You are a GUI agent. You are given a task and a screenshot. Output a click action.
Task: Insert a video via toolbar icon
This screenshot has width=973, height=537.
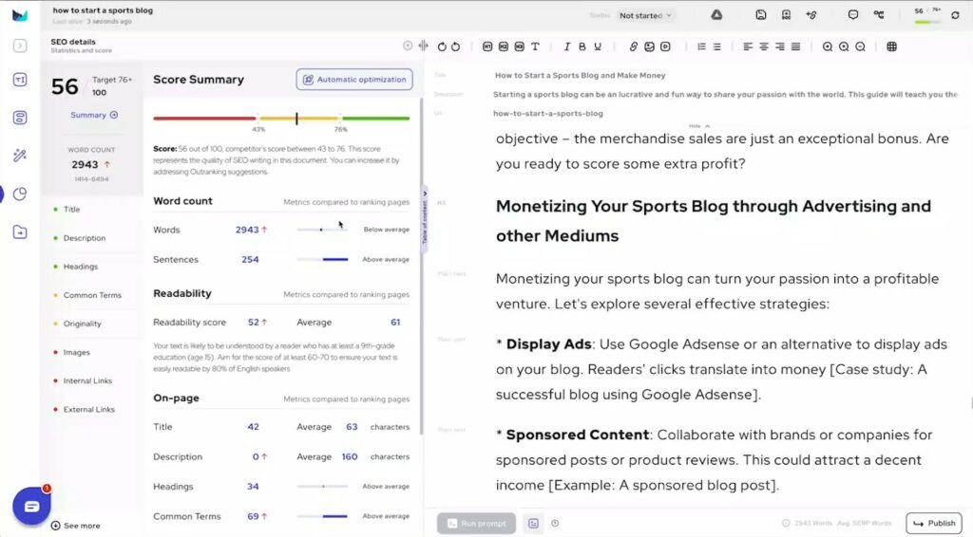(x=665, y=46)
